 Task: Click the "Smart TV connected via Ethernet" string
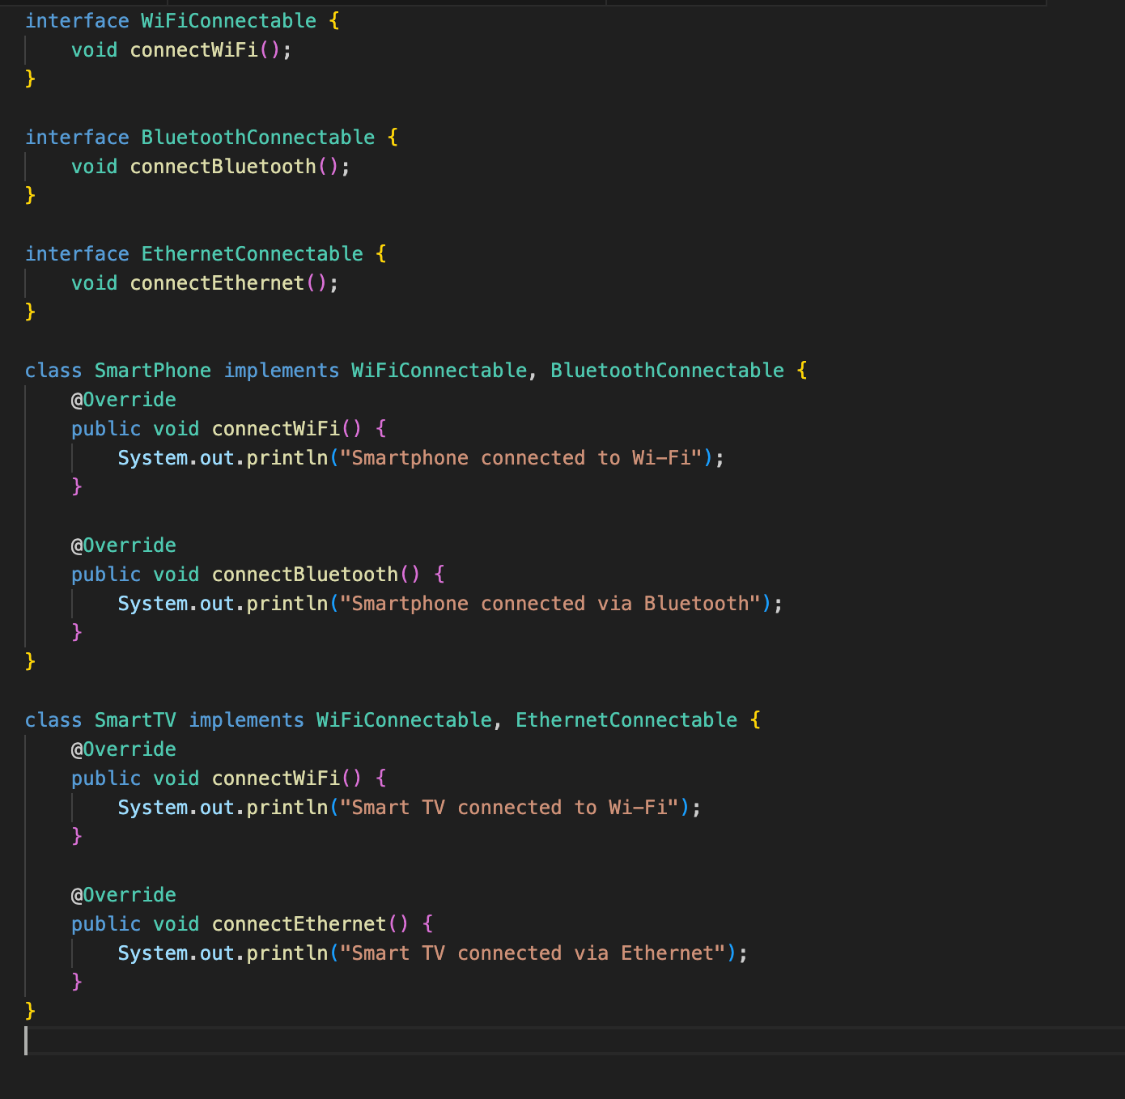532,953
